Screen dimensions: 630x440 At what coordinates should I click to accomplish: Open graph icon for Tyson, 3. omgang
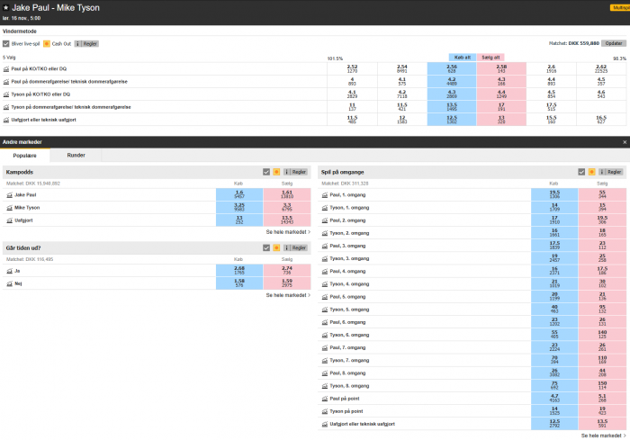coord(325,259)
